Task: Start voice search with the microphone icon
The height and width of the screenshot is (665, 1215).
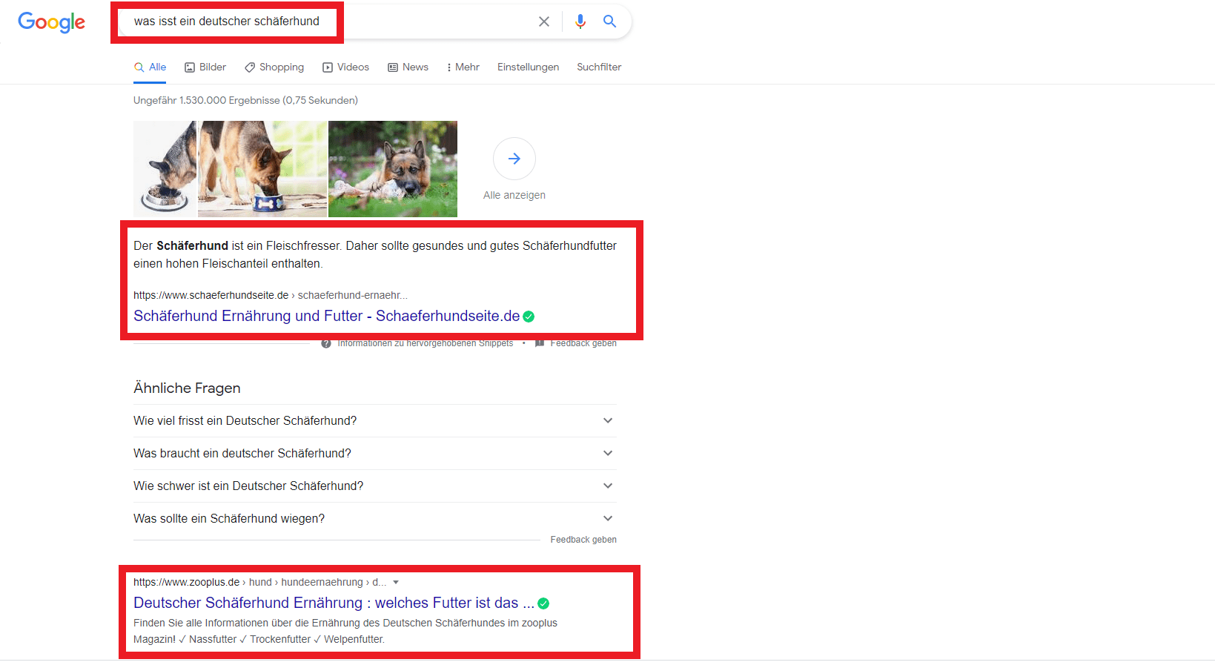Action: 580,21
